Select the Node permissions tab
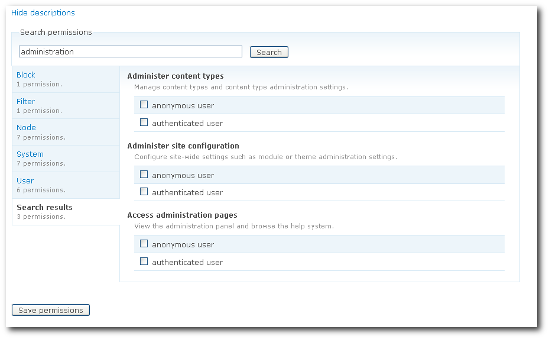The height and width of the screenshot is (339, 549). [x=27, y=128]
